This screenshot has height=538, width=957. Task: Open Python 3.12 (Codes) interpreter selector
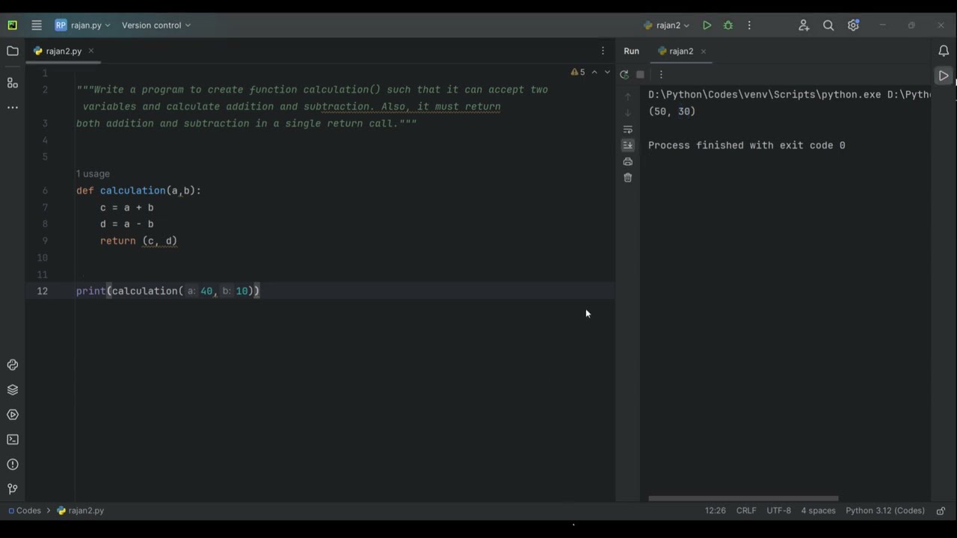(x=885, y=510)
